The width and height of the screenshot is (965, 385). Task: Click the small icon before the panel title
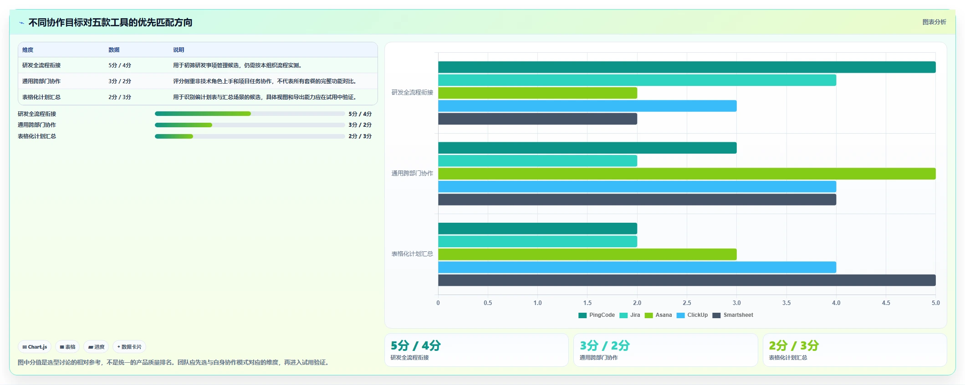pyautogui.click(x=21, y=23)
